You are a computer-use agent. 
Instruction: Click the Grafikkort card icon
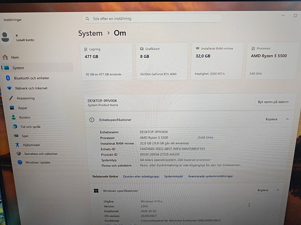click(142, 49)
